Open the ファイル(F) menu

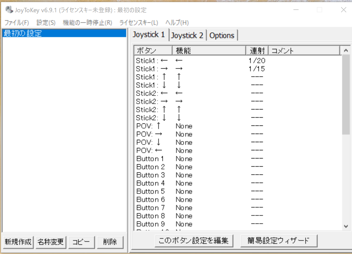17,23
